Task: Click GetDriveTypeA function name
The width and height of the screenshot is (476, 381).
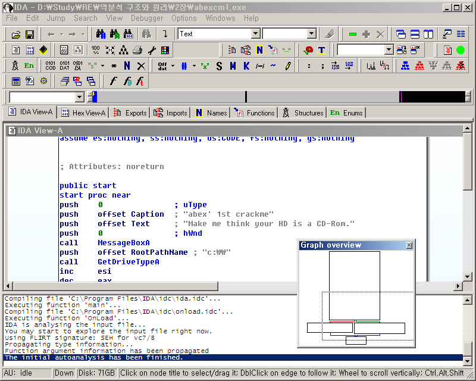Action: click(129, 262)
